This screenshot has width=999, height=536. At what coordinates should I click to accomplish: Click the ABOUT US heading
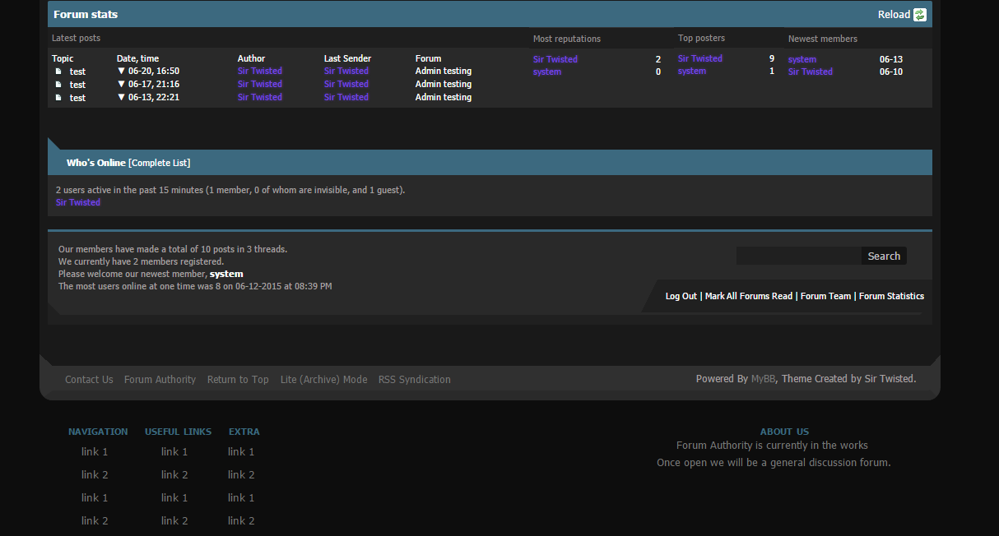[784, 432]
